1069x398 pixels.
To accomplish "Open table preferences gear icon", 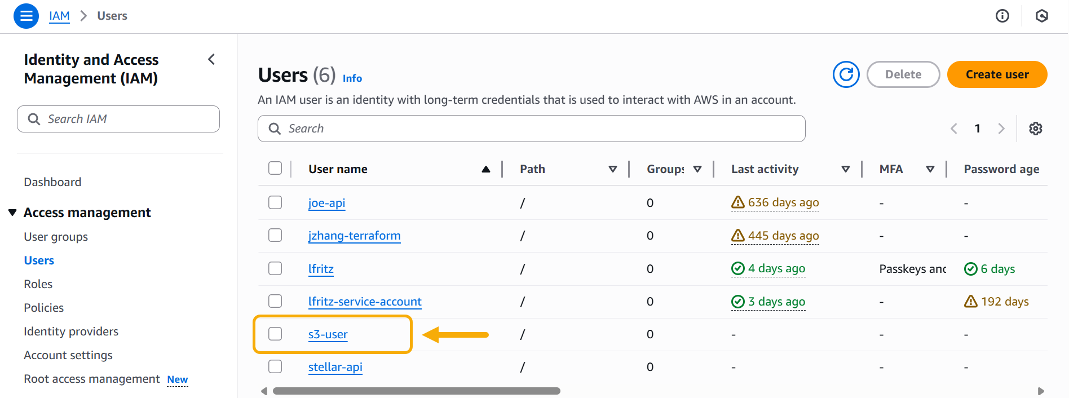I will pyautogui.click(x=1035, y=129).
